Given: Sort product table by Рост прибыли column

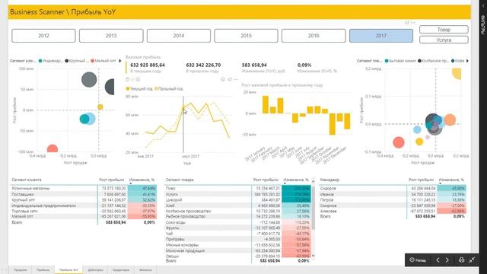Looking at the screenshot, I should (x=266, y=180).
